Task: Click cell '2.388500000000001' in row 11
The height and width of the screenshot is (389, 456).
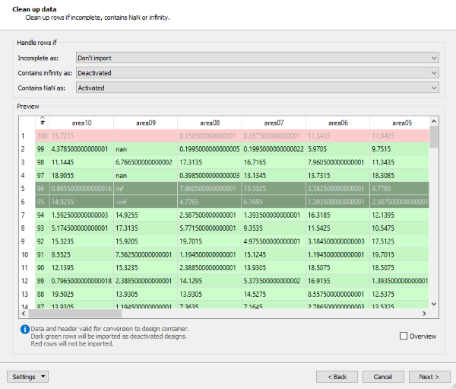Action: [210, 267]
